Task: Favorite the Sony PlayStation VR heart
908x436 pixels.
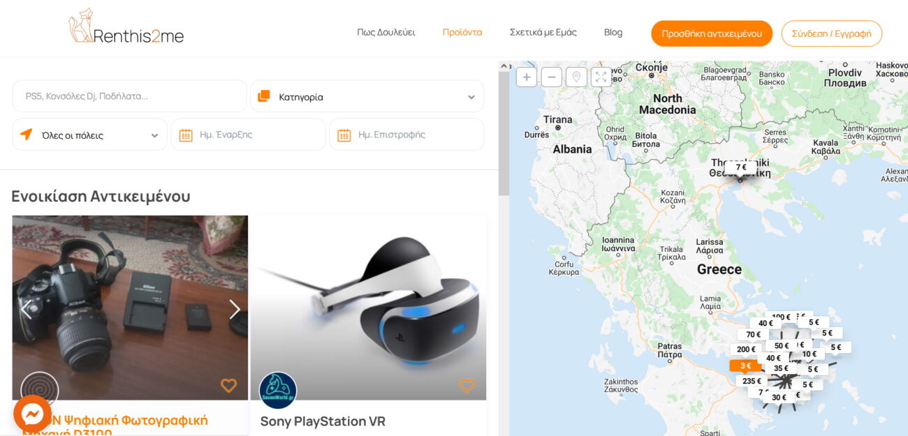Action: [x=467, y=385]
